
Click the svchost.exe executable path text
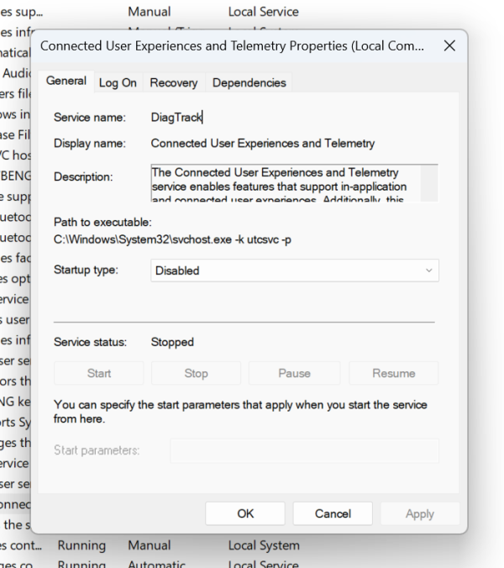[172, 239]
